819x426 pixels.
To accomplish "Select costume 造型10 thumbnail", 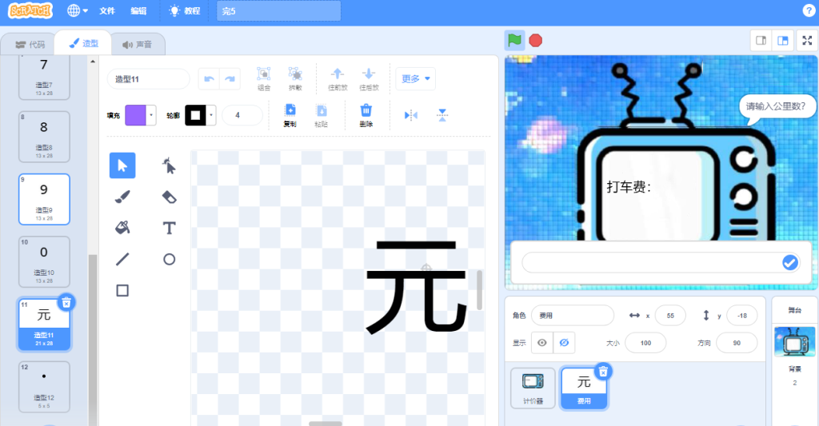I will point(44,261).
